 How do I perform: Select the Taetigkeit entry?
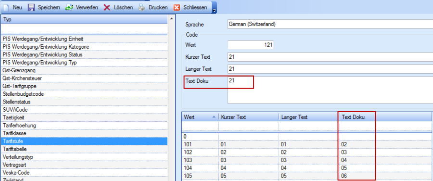point(84,118)
